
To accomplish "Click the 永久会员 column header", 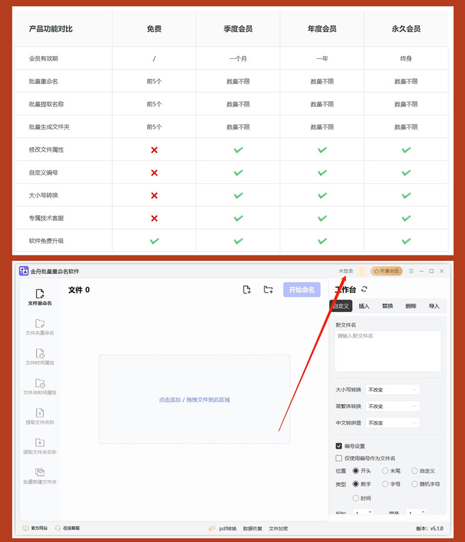I will click(406, 29).
